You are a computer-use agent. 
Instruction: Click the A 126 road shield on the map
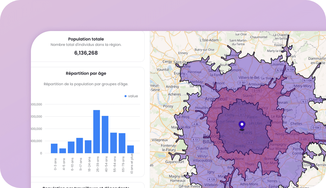point(212,180)
